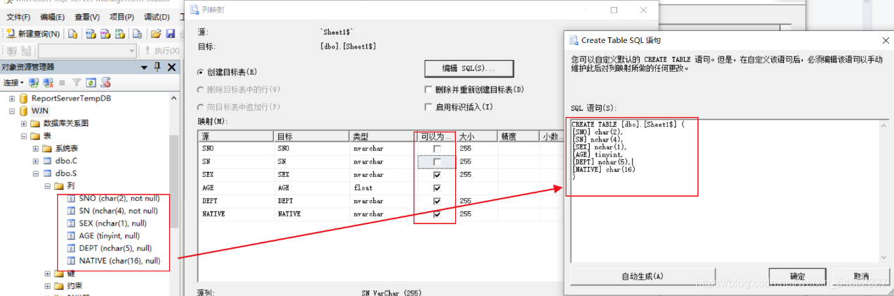
Task: Close the 对象资源管理器 panel
Action: pyautogui.click(x=171, y=67)
